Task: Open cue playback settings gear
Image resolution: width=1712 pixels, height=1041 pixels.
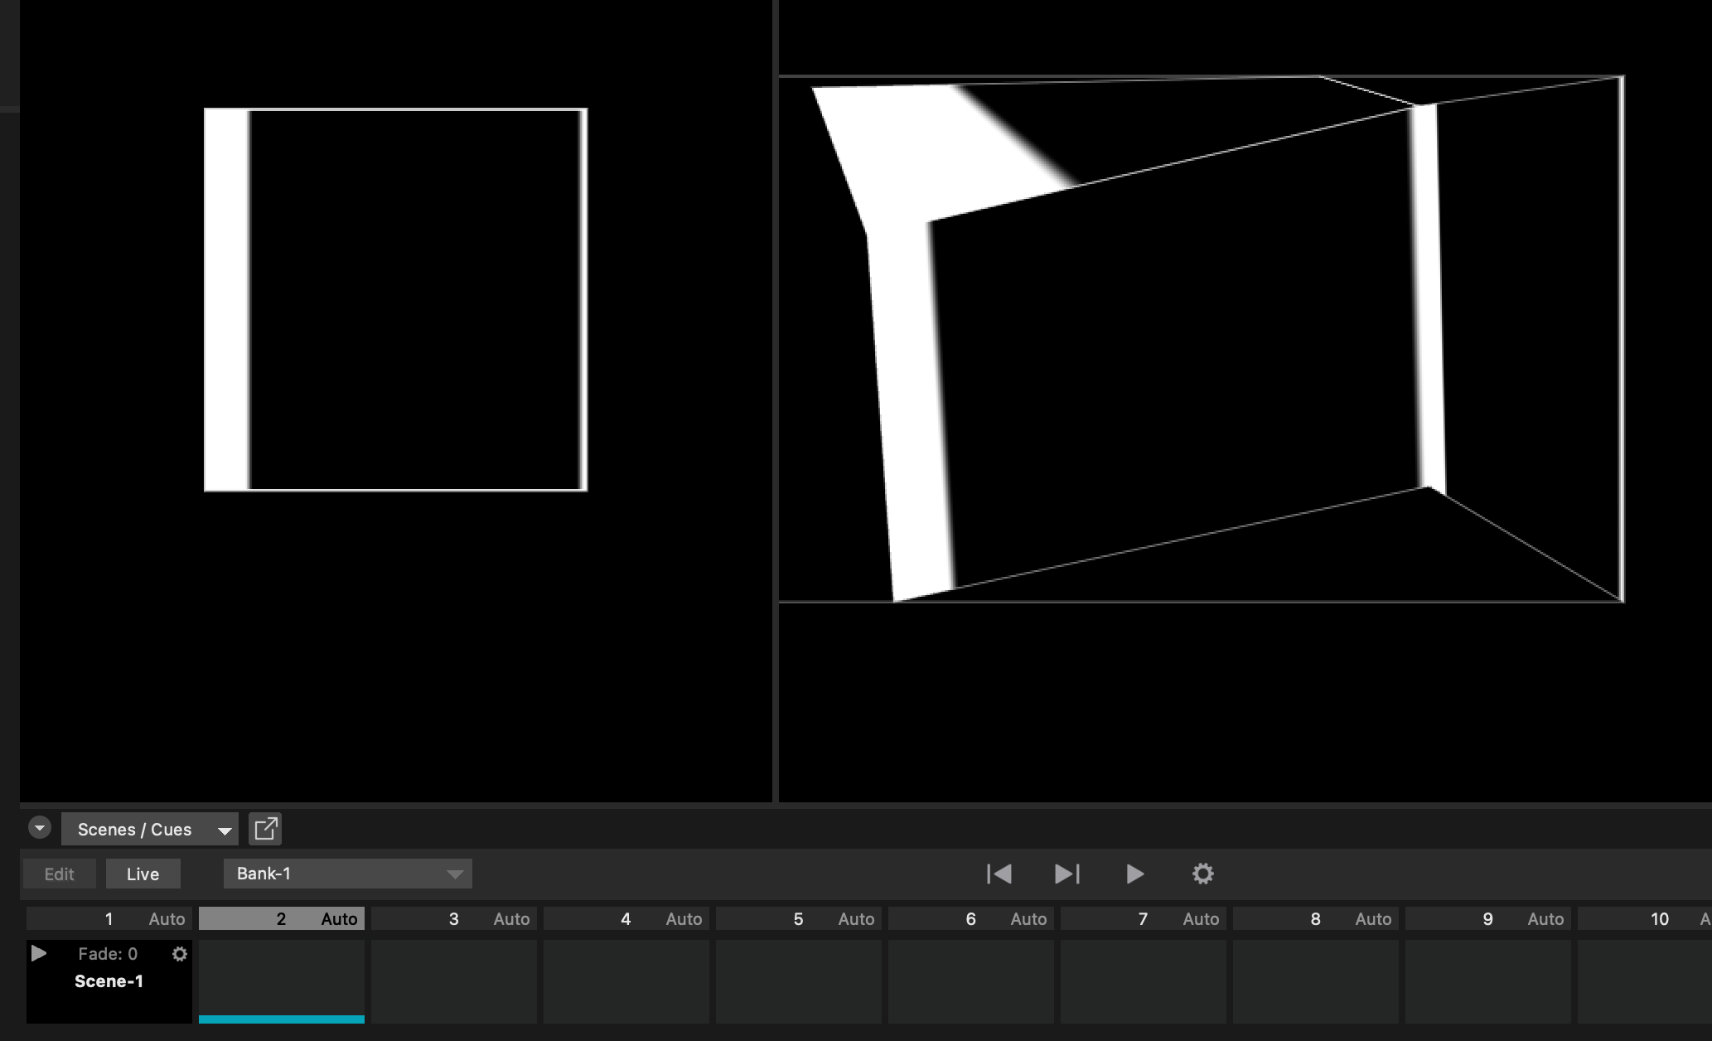Action: tap(1202, 874)
